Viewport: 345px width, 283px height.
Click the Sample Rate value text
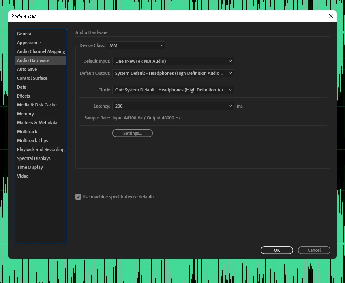[x=146, y=118]
